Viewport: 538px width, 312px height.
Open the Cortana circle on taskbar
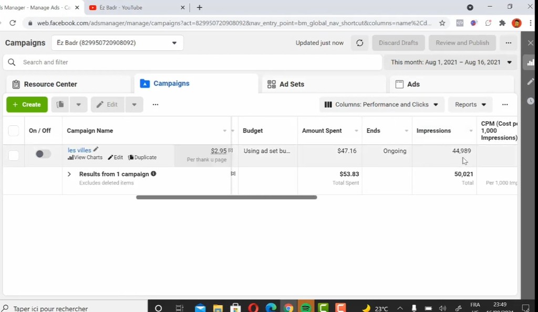click(x=158, y=308)
